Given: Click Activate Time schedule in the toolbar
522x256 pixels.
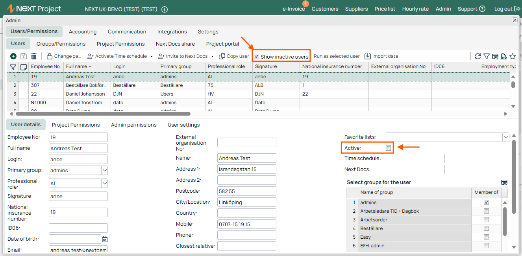Looking at the screenshot, I should pos(117,56).
